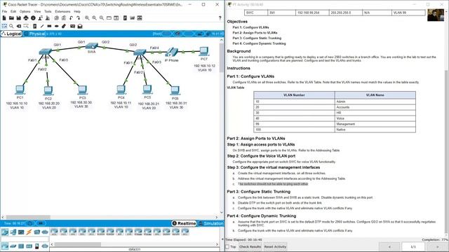Click the Redo arrow icon
Screen dimensions: 449x252
pyautogui.click(x=78, y=18)
